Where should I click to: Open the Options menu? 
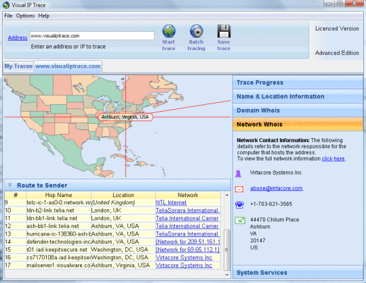pos(25,16)
